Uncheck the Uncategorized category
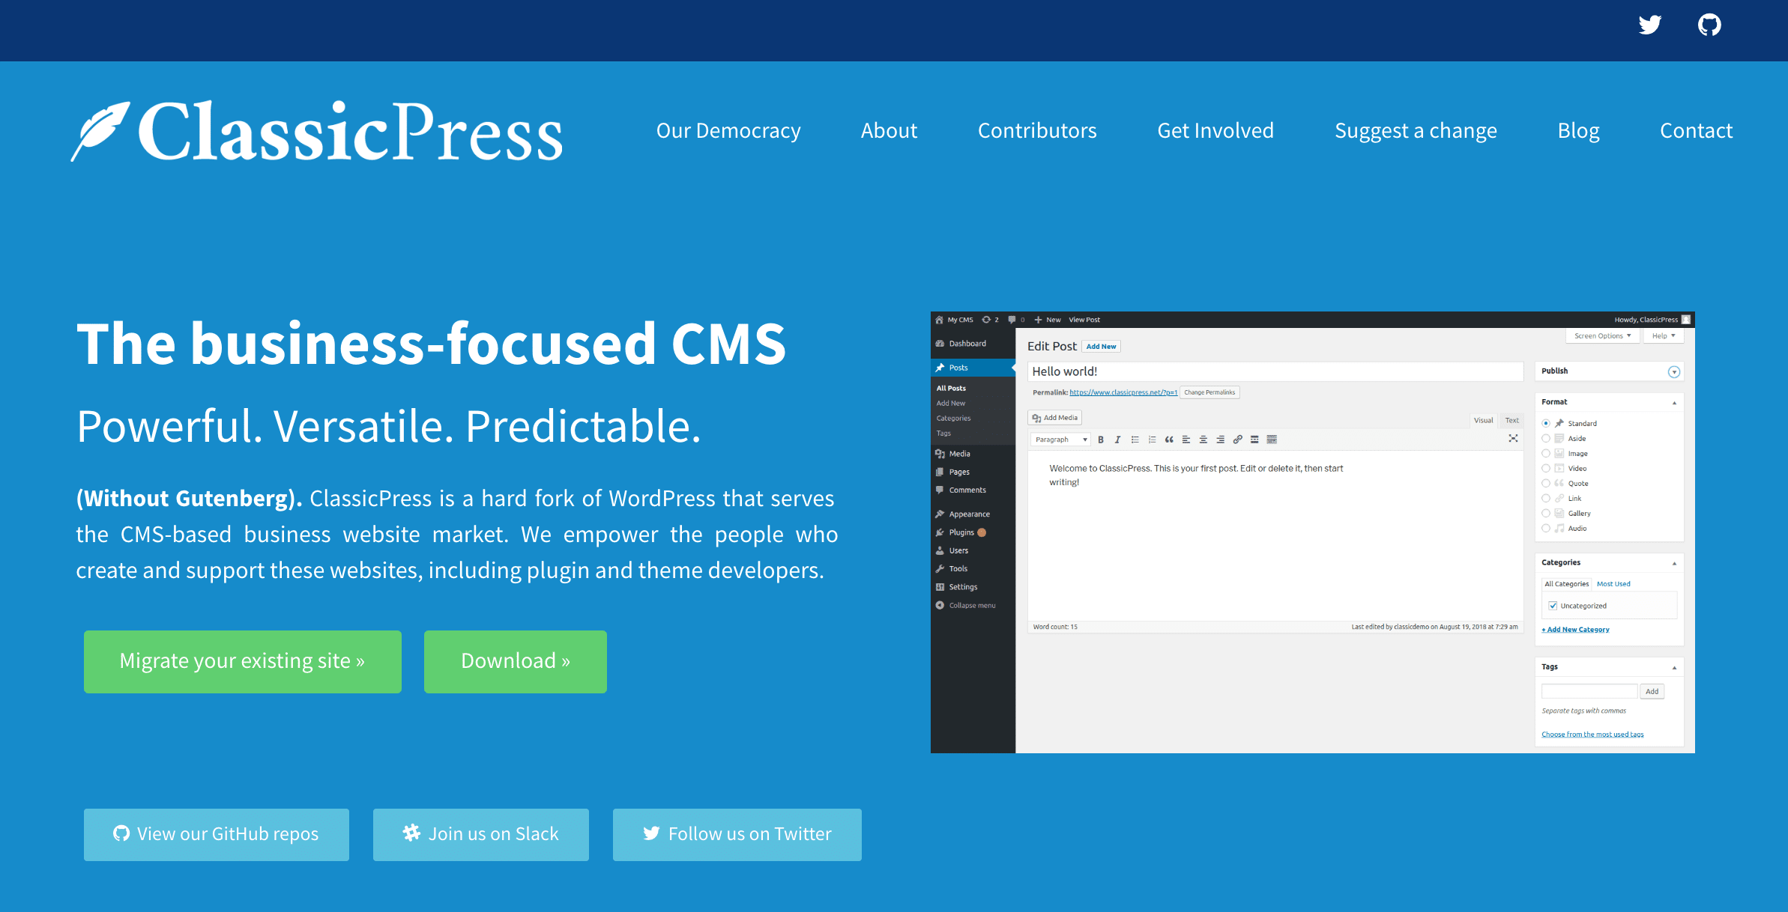Viewport: 1788px width, 912px height. (1553, 605)
